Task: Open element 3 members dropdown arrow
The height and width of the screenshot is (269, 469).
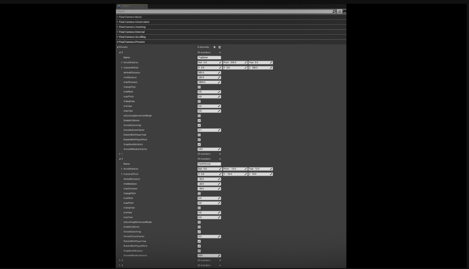Action: [x=220, y=260]
